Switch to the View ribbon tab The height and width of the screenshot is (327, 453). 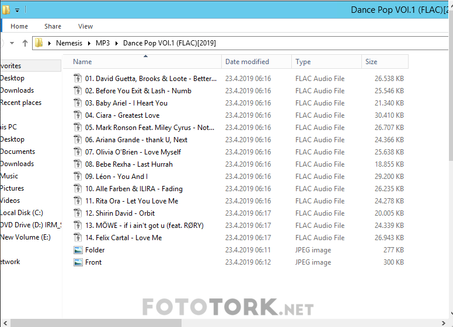point(85,26)
